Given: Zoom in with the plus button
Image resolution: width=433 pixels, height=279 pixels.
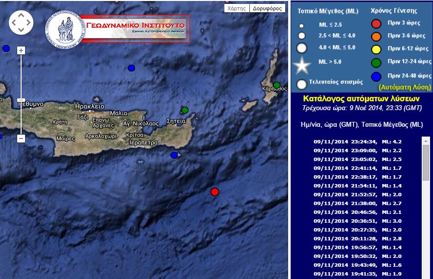Looking at the screenshot, I should pyautogui.click(x=21, y=50).
